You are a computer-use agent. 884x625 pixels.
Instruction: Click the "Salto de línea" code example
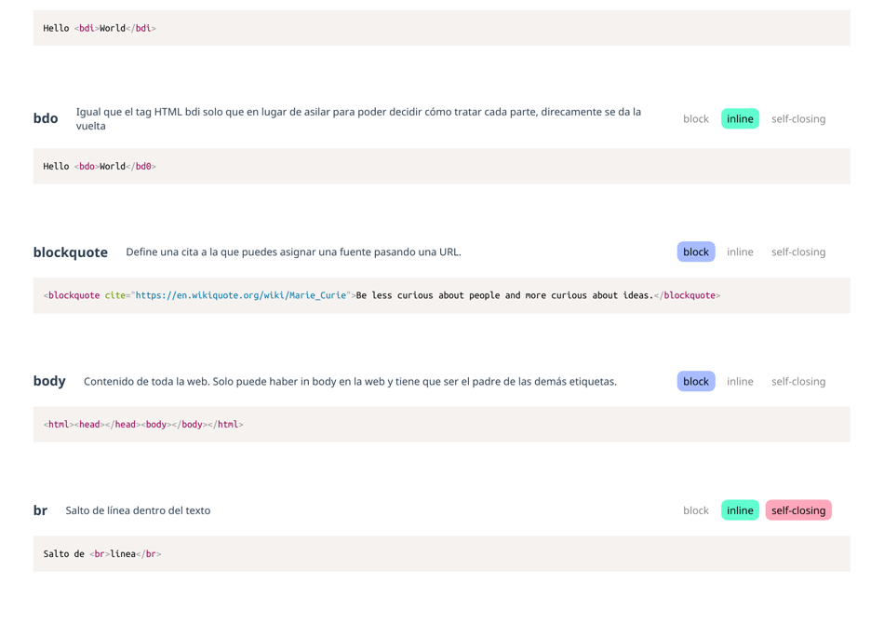coord(102,553)
